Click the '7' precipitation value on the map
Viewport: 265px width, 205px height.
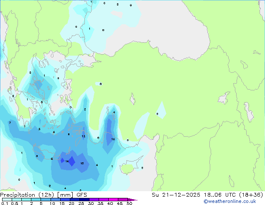coord(10,123)
